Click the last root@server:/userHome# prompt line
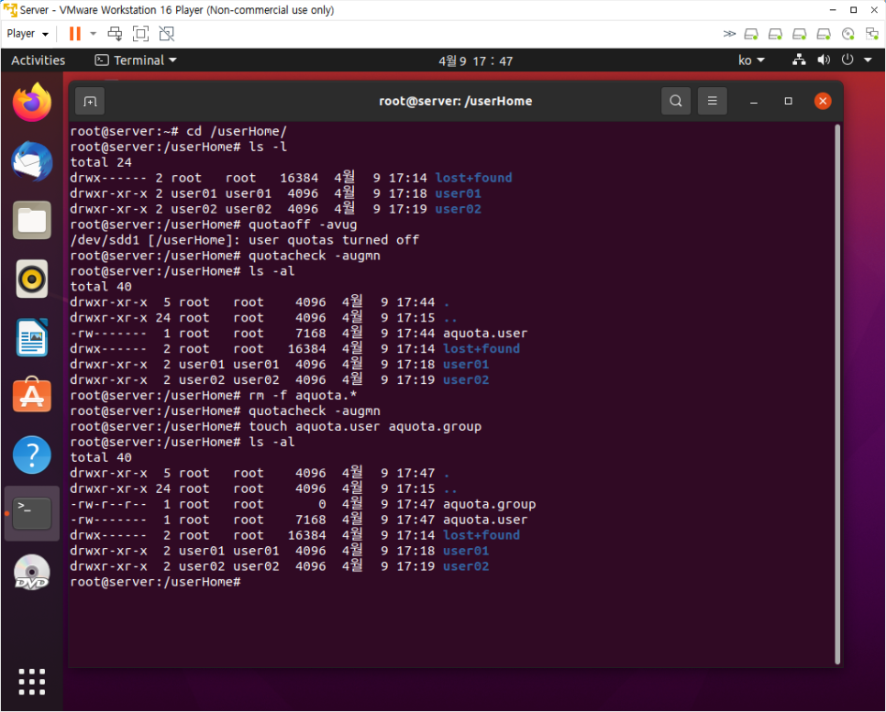This screenshot has width=886, height=712. coord(155,582)
